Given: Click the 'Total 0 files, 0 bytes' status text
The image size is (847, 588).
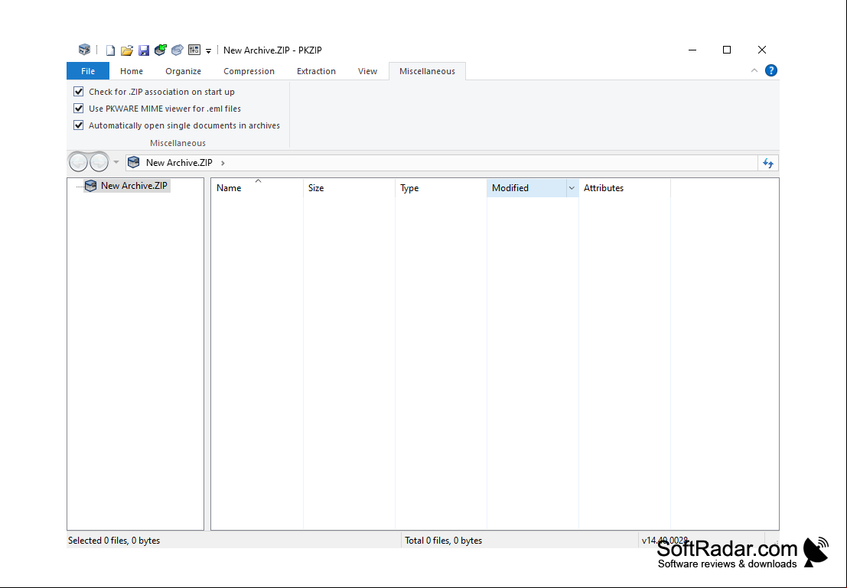Looking at the screenshot, I should [x=444, y=541].
